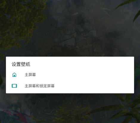This screenshot has height=123, width=140.
Task: Dismiss dialog by clicking dimmed rocks above
Action: point(75,38)
